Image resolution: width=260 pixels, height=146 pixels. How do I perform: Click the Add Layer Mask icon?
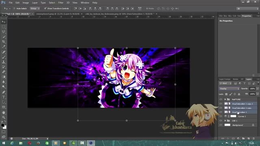click(233, 138)
